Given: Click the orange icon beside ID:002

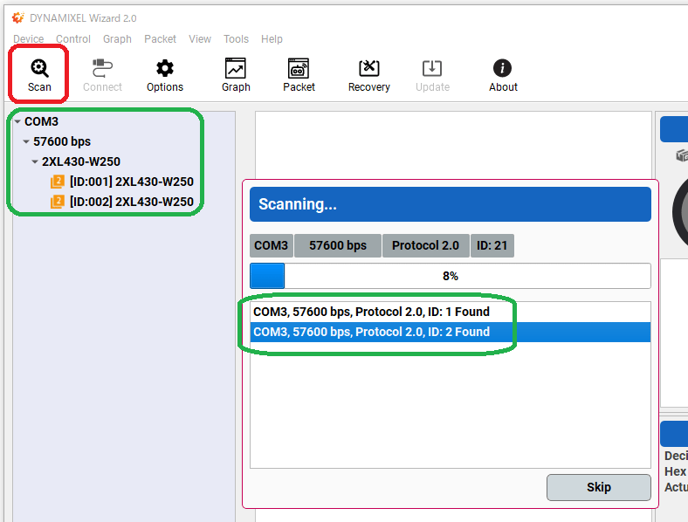Looking at the screenshot, I should [58, 202].
